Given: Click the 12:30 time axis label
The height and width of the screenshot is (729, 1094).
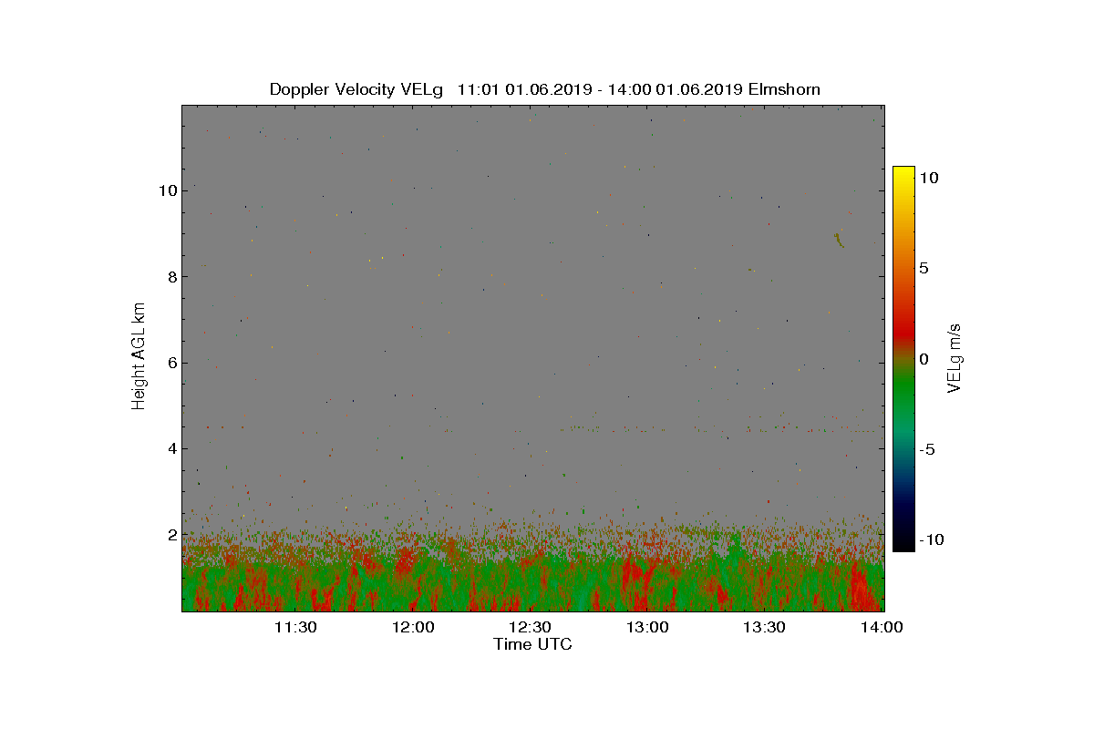Looking at the screenshot, I should [x=530, y=627].
